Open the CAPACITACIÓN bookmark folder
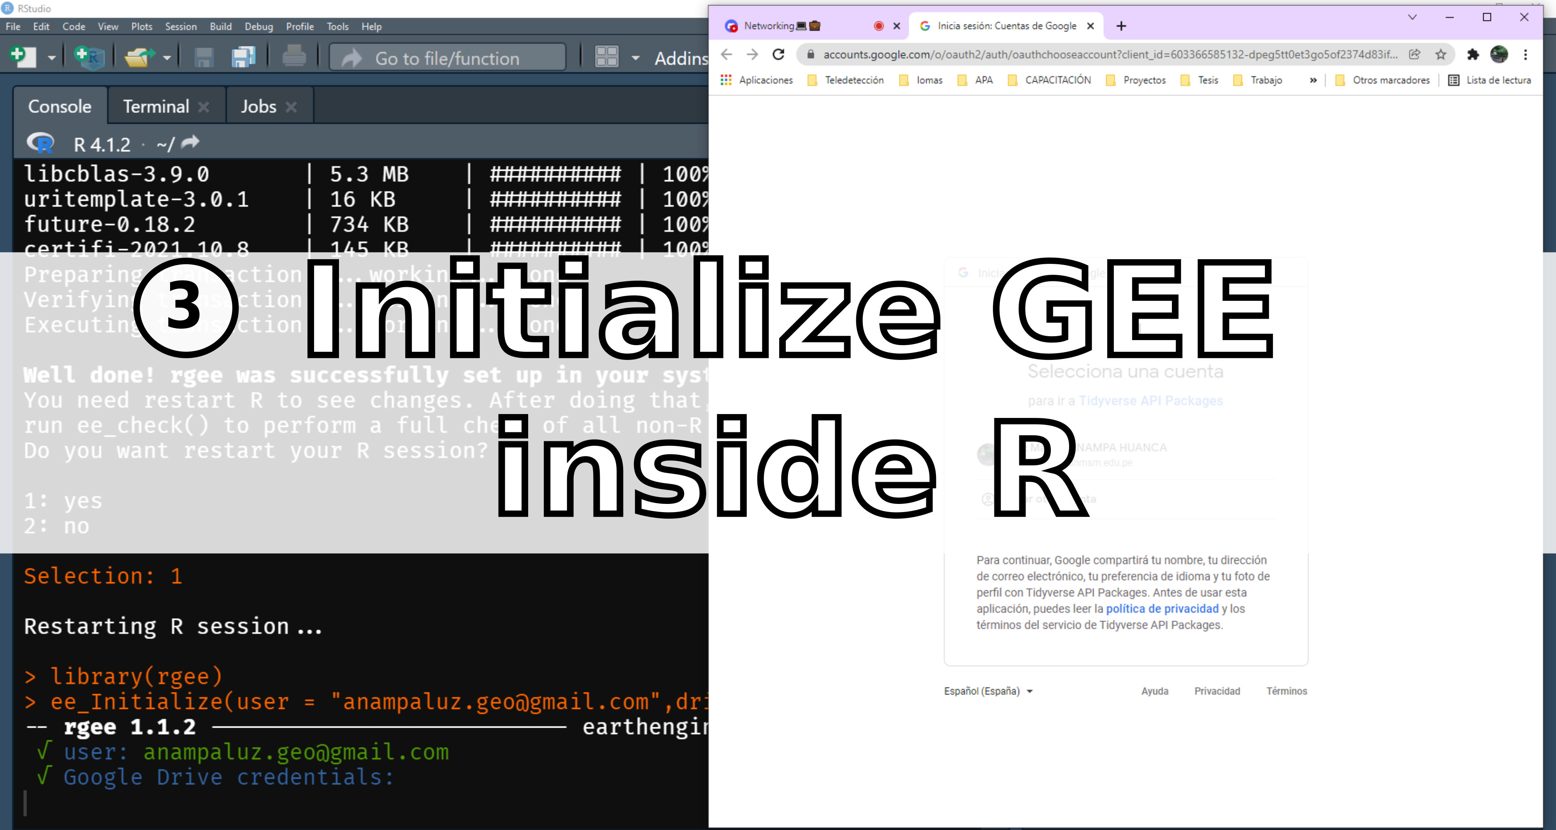The width and height of the screenshot is (1556, 830). pos(1049,80)
